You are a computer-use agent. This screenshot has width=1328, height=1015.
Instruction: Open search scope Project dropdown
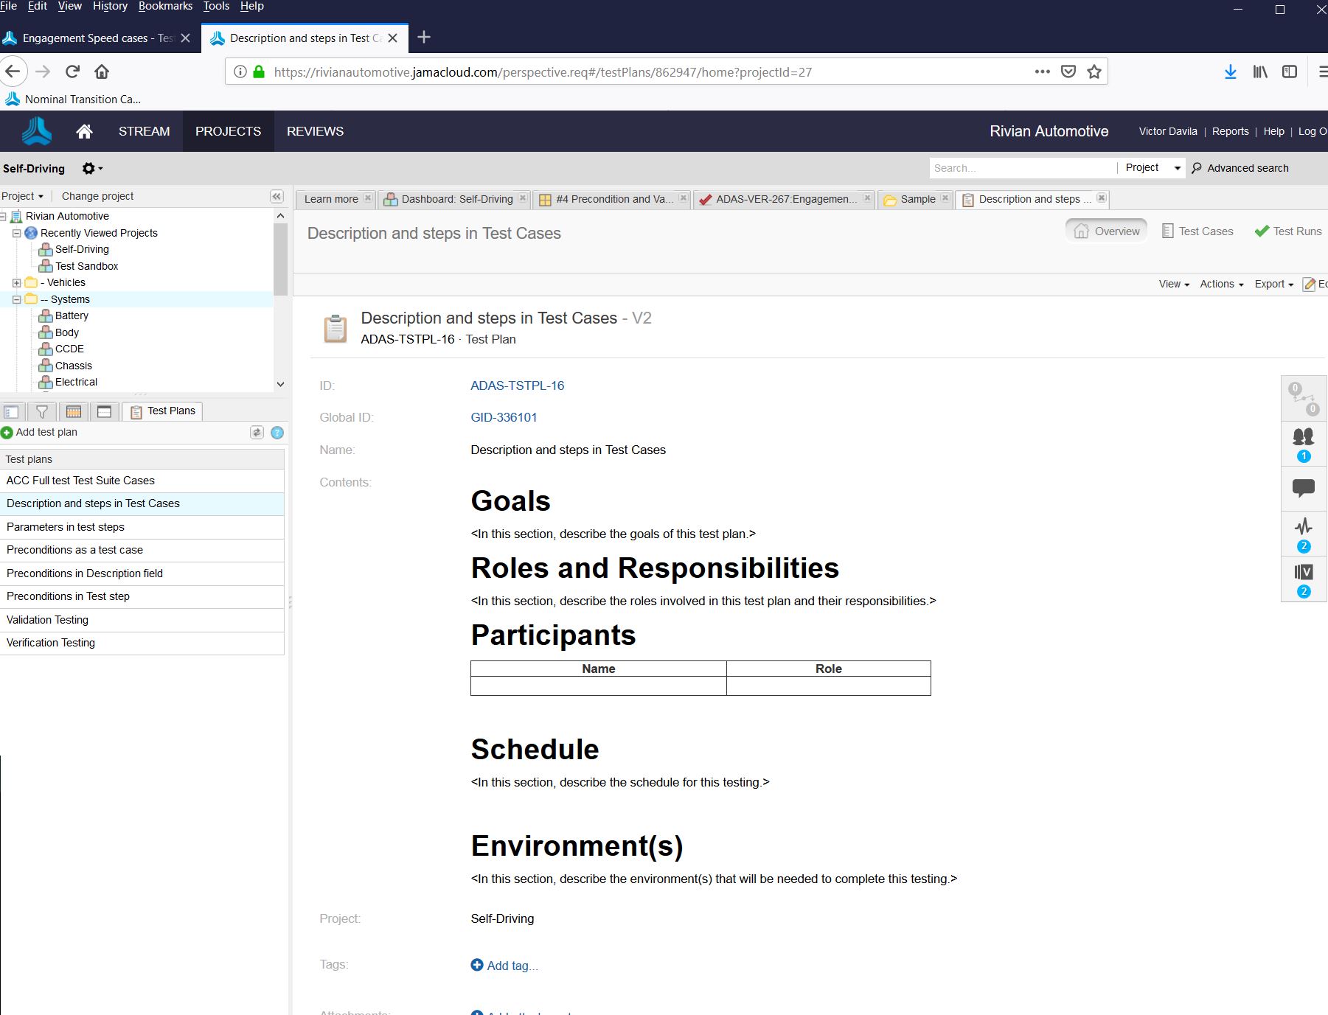tap(1153, 168)
